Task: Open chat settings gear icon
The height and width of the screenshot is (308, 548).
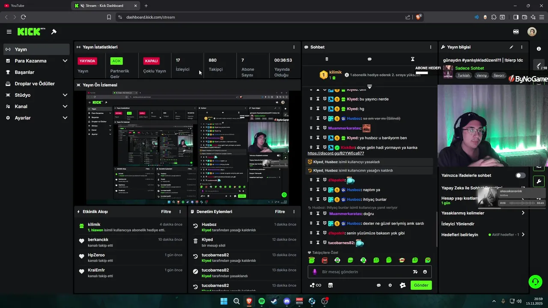Action: coord(390,285)
